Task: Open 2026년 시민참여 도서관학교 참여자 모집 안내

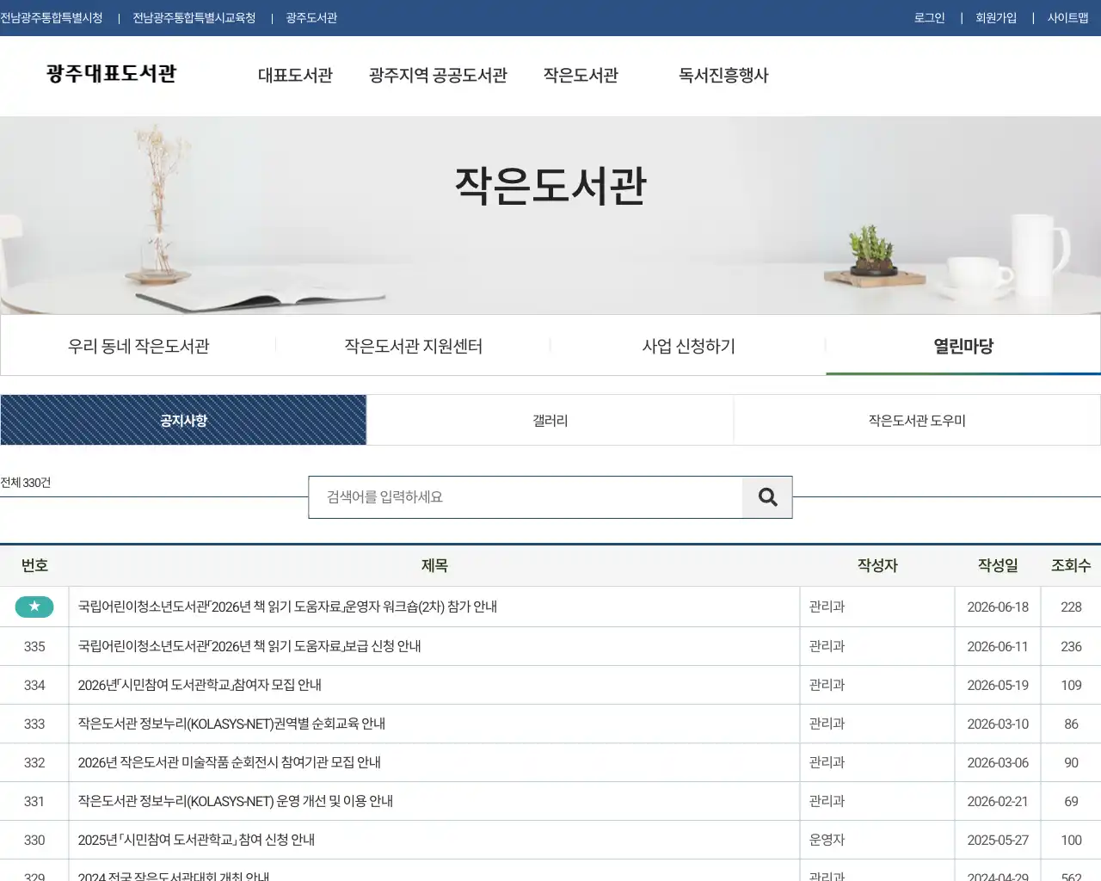Action: pyautogui.click(x=200, y=685)
